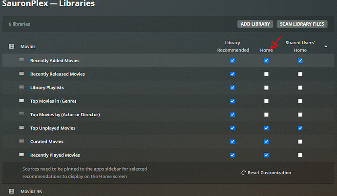337x196 pixels.
Task: Uncheck Library Recommended for Top Movies in (Genre)
Action: (232, 101)
